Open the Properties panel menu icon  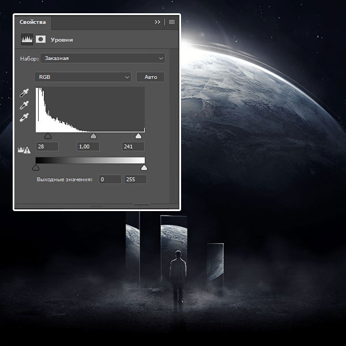[172, 22]
